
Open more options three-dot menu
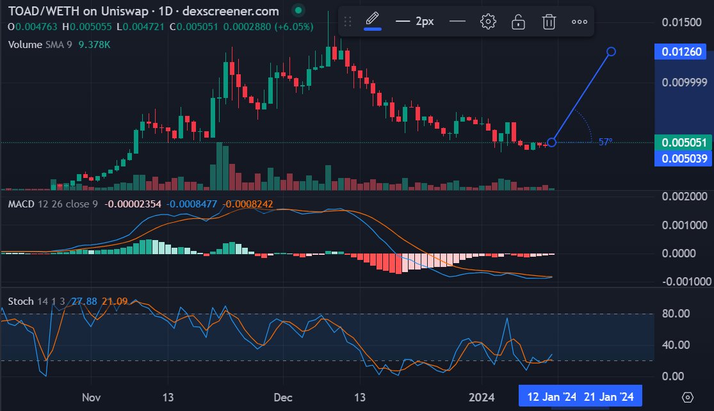[x=580, y=21]
